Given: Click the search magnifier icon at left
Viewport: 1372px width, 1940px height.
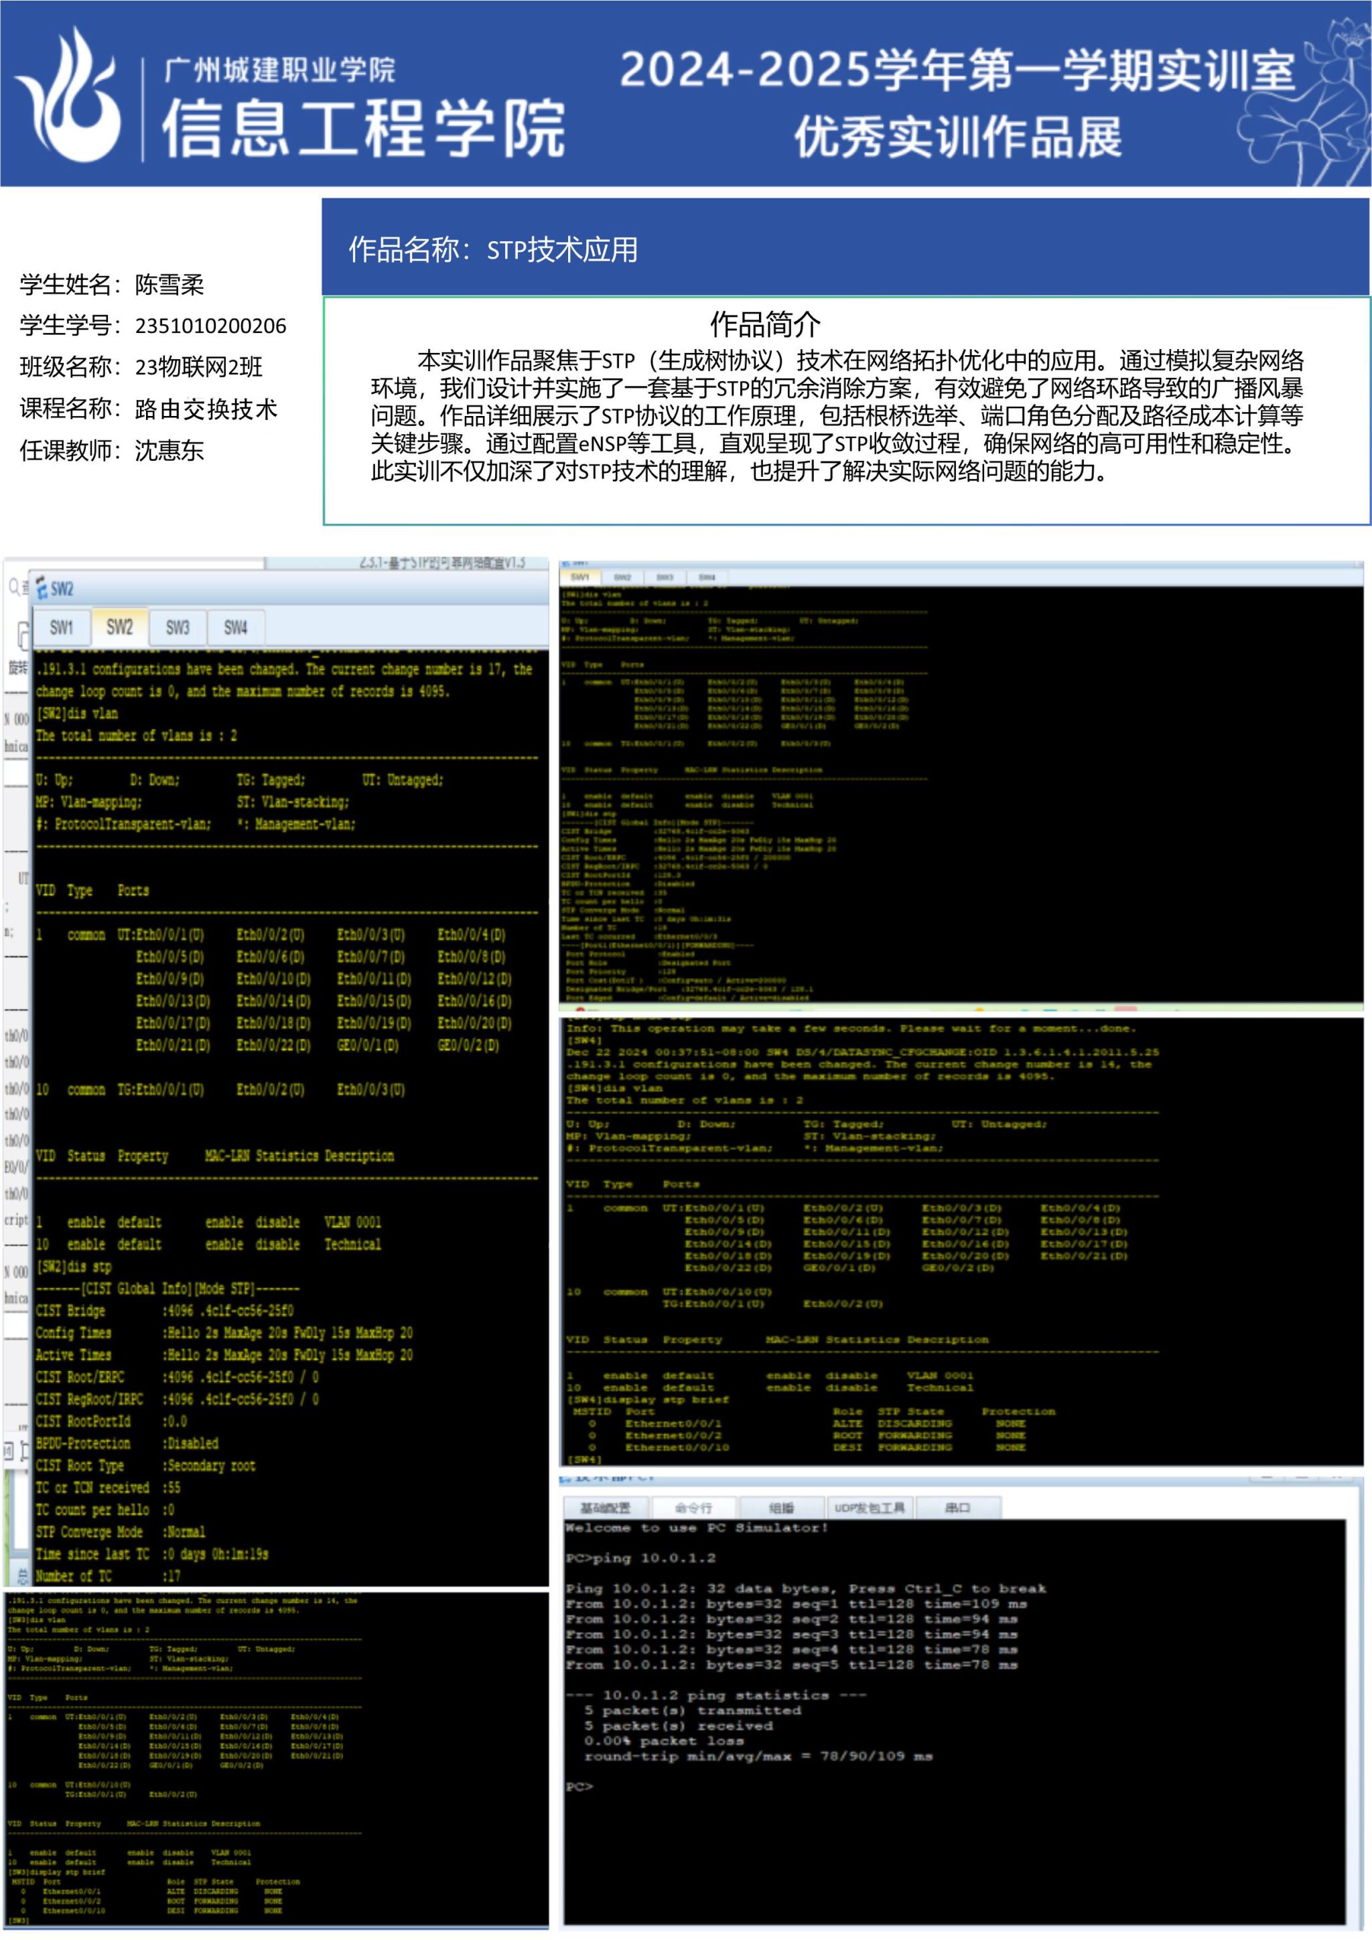Looking at the screenshot, I should (14, 586).
